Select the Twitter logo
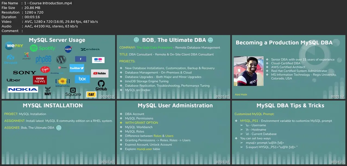The height and width of the screenshot is (166, 347). click(77, 68)
